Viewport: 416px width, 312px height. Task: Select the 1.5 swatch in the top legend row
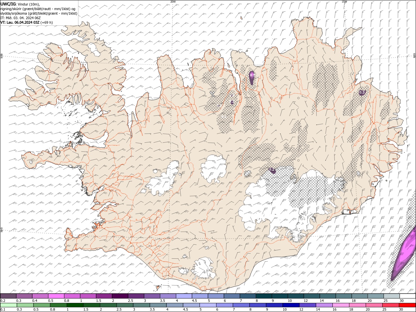[x=104, y=296]
